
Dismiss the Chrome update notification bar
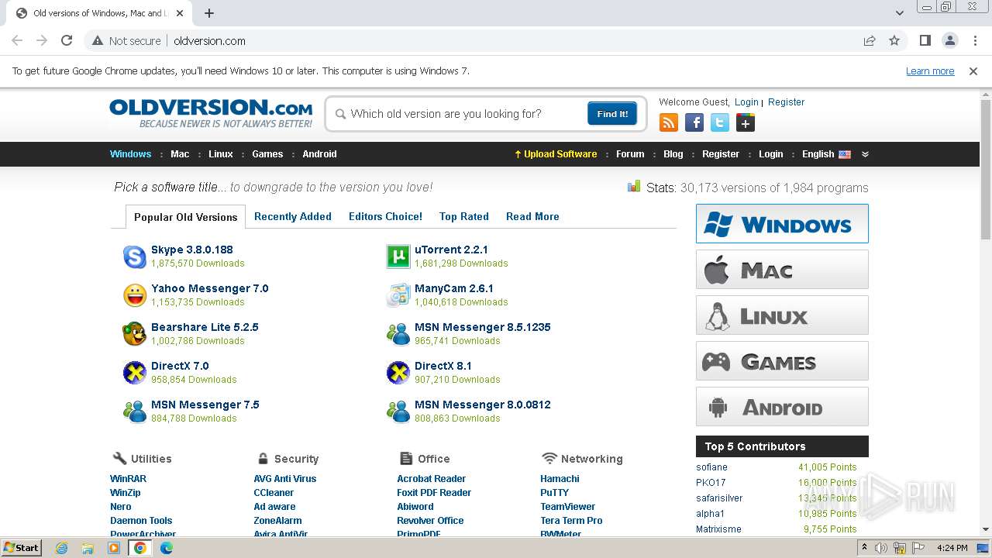coord(973,71)
